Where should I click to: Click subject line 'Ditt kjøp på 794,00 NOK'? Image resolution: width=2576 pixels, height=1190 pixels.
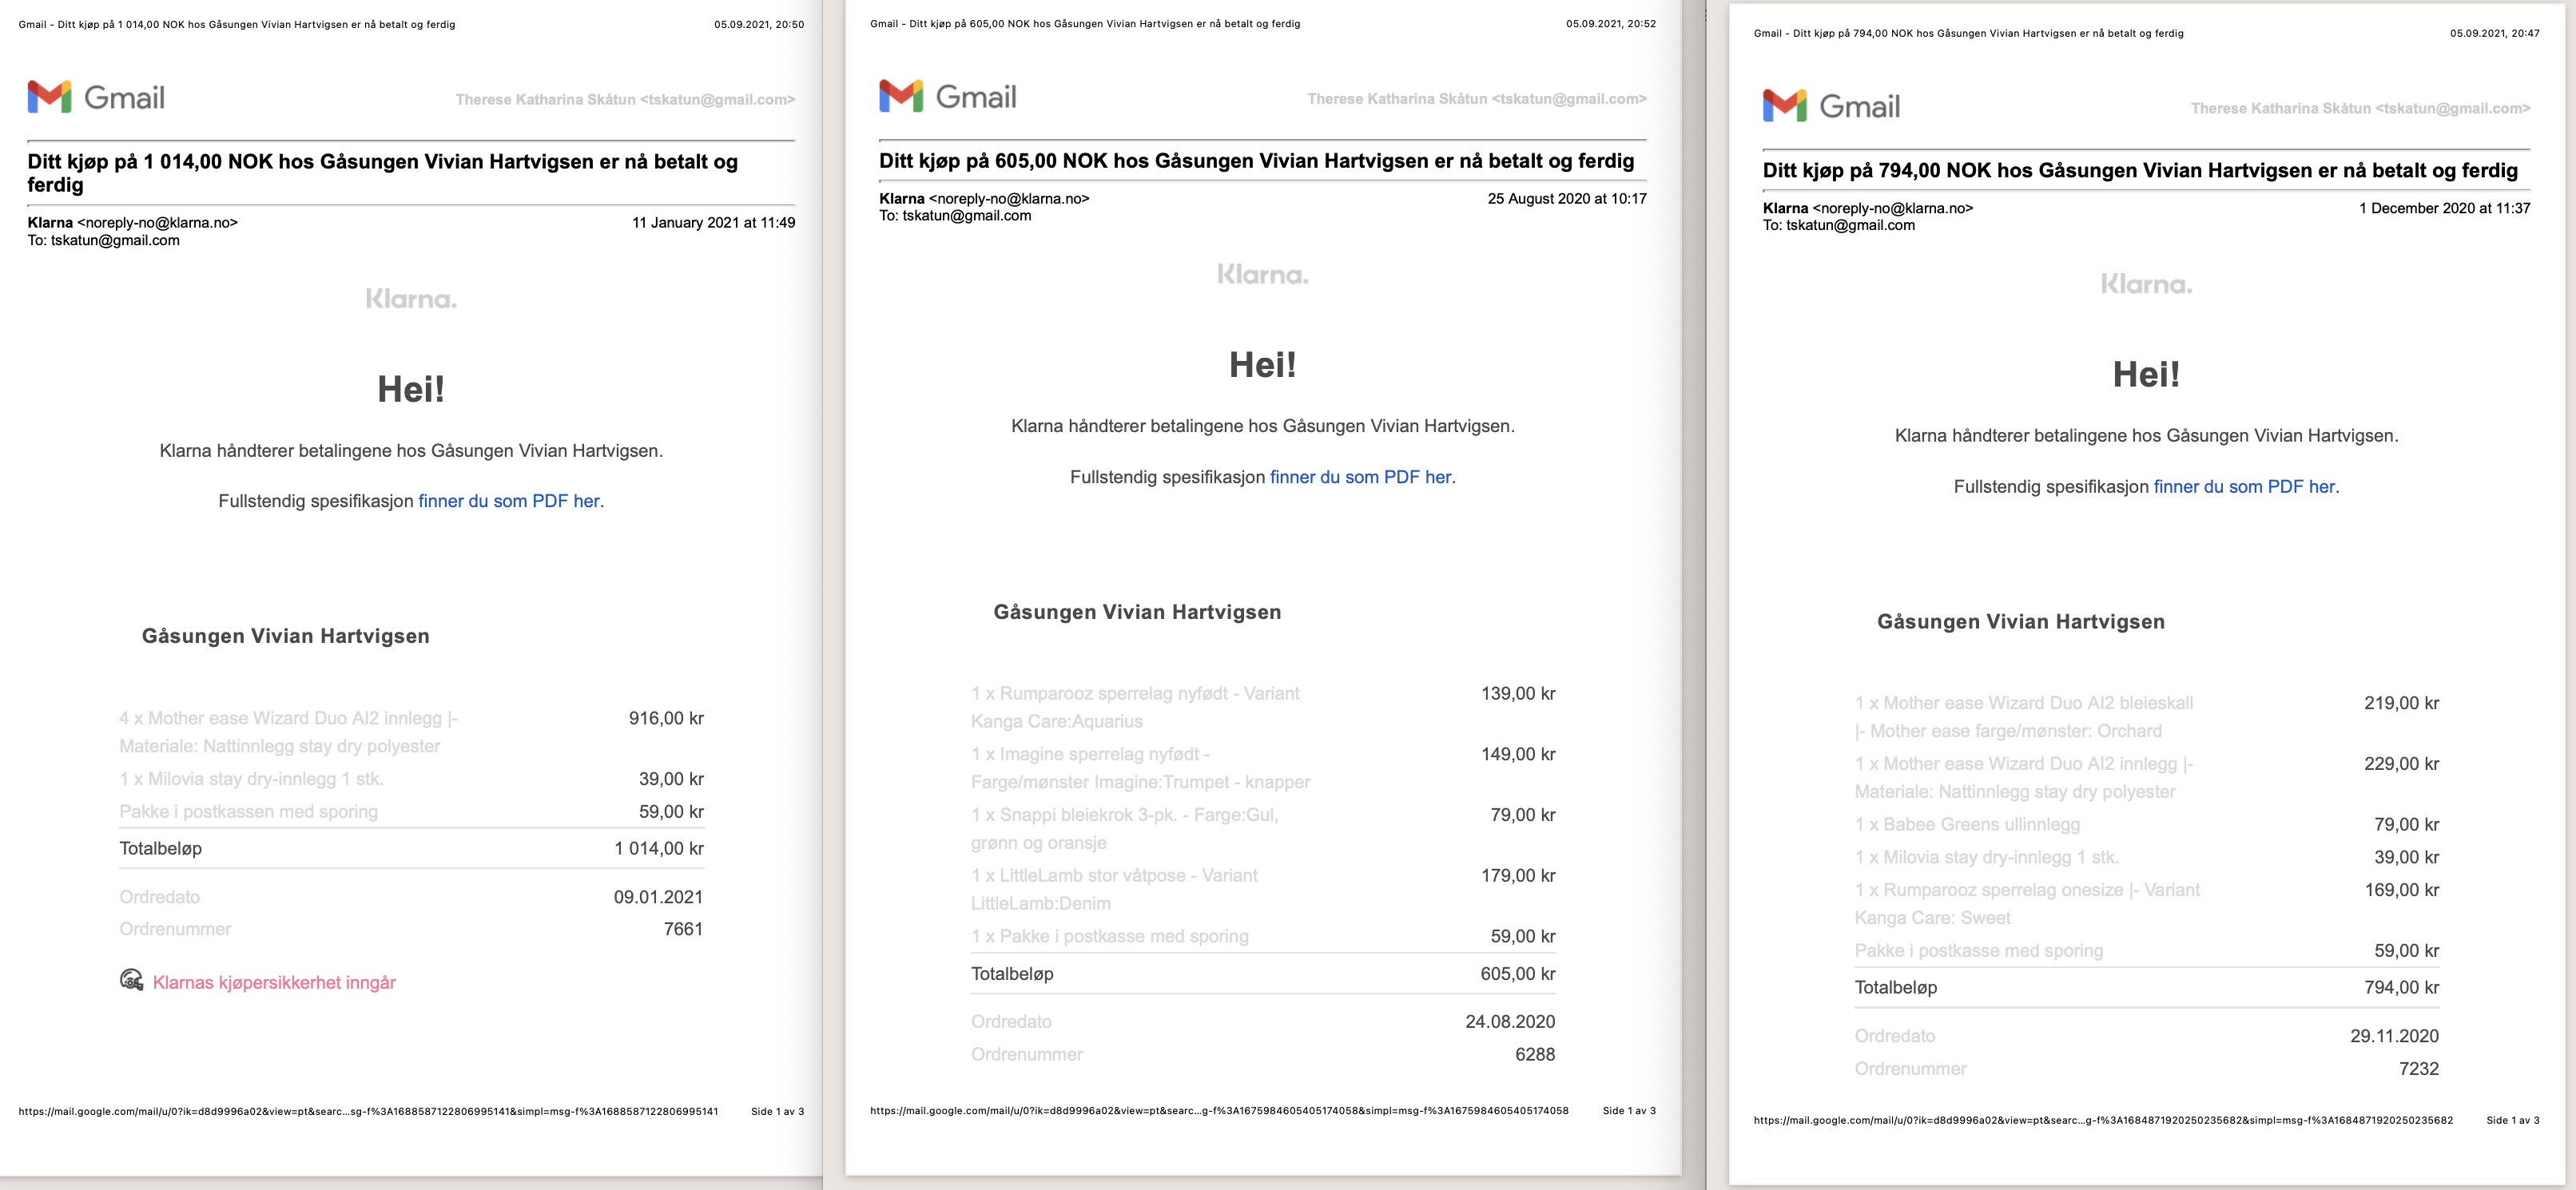tap(2140, 170)
